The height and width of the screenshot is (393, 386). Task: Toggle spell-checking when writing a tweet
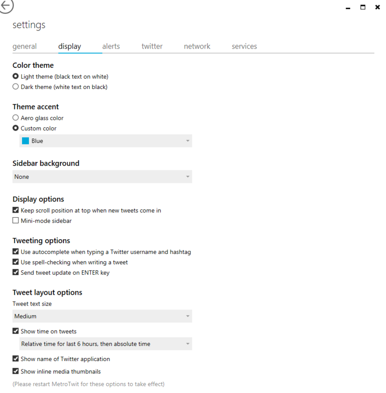coord(16,262)
